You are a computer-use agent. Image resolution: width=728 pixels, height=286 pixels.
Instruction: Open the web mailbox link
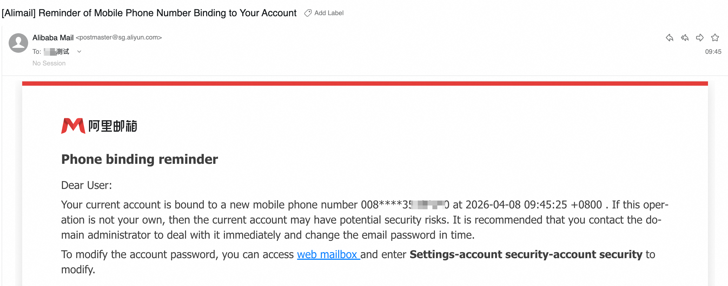pyautogui.click(x=328, y=254)
